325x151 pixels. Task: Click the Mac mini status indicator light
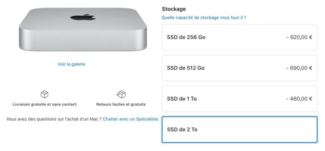click(124, 46)
